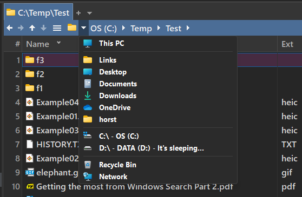This screenshot has height=197, width=302.
Task: Click the greyed down arrow navigation button
Action: pos(43,28)
